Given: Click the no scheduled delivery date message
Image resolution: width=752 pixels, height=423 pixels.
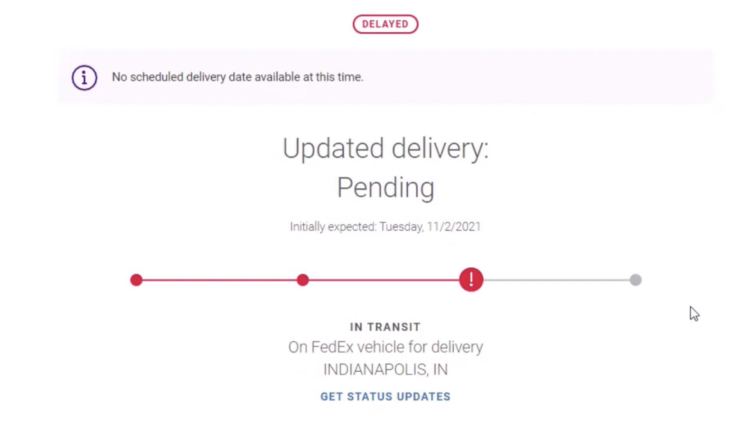Looking at the screenshot, I should click(x=238, y=77).
